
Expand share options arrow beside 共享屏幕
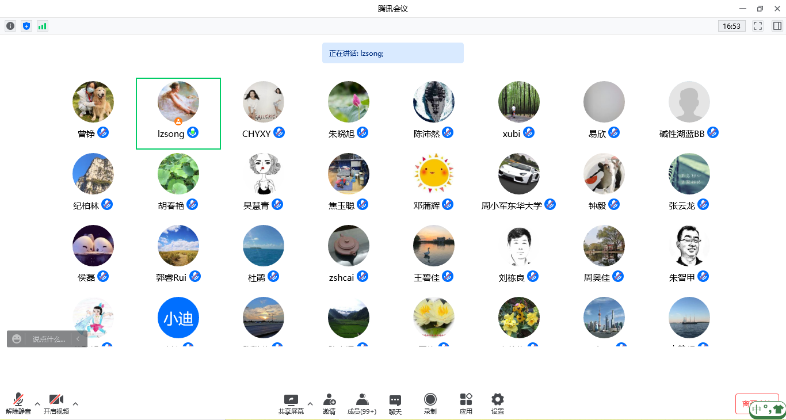pos(310,403)
